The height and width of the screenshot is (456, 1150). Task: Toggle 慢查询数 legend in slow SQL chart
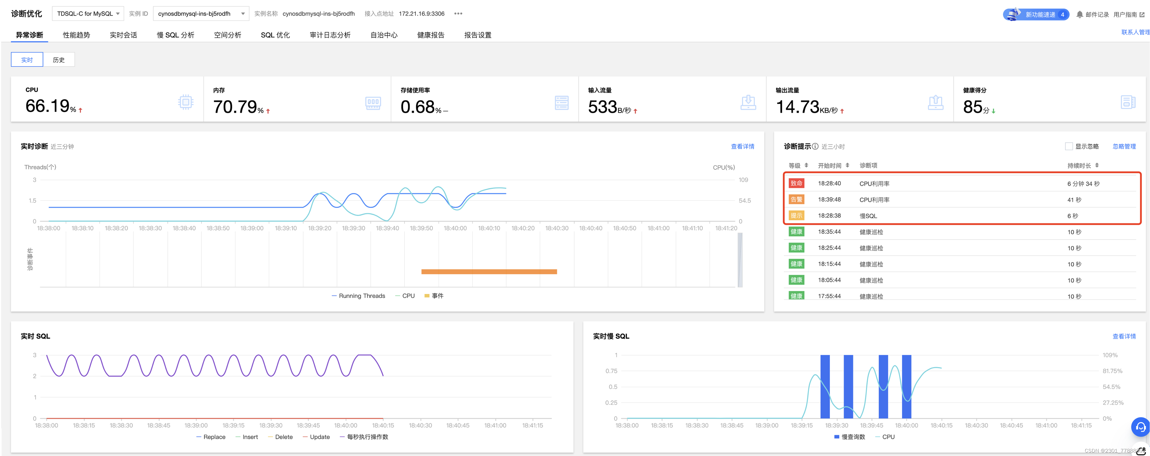pos(850,437)
